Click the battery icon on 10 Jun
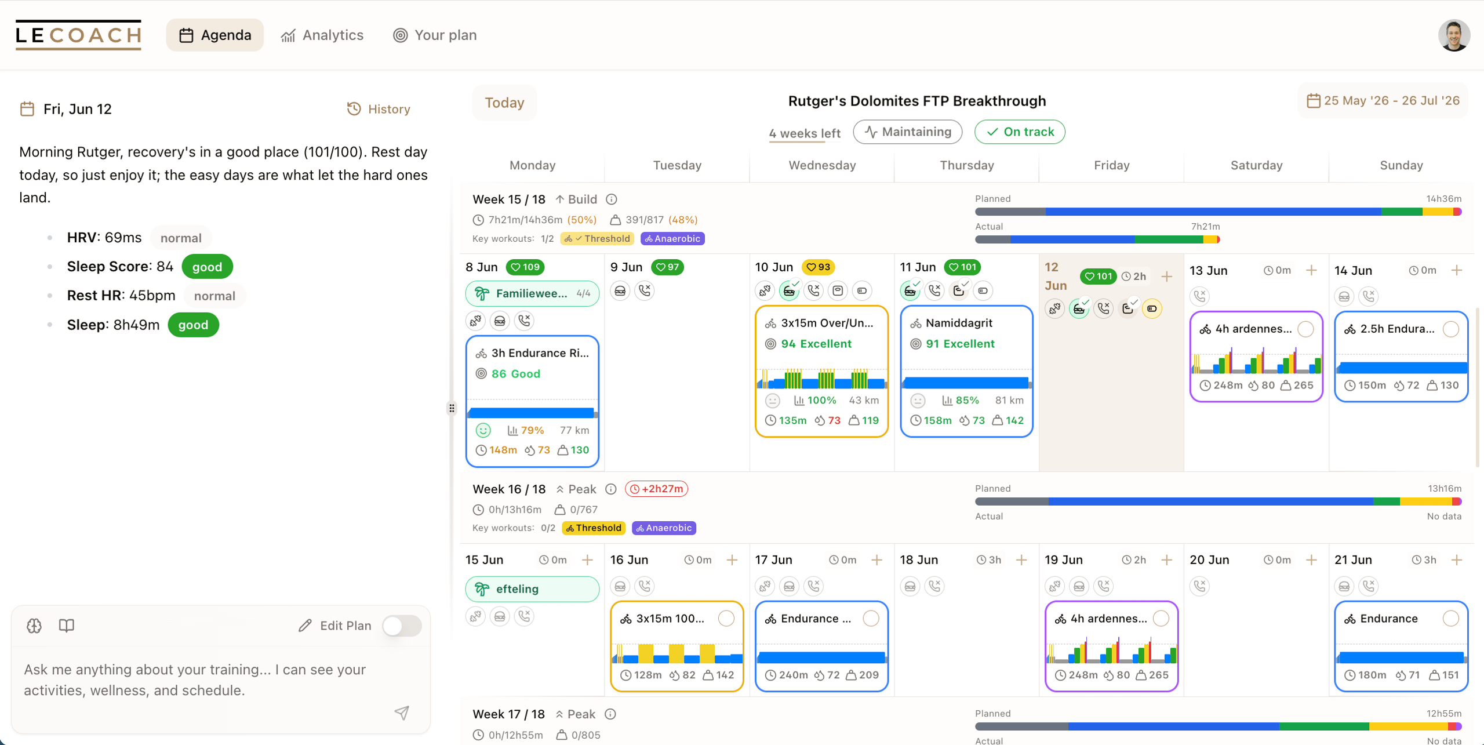 coord(863,290)
